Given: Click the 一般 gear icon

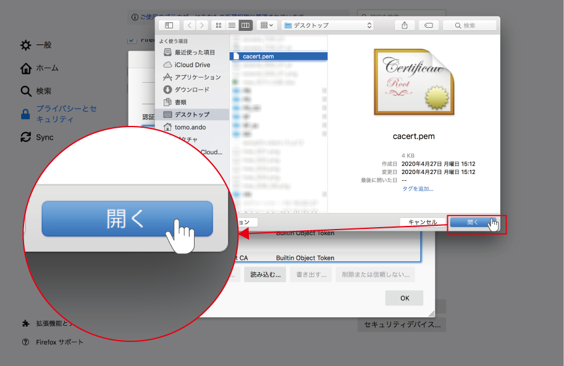Looking at the screenshot, I should (x=25, y=45).
